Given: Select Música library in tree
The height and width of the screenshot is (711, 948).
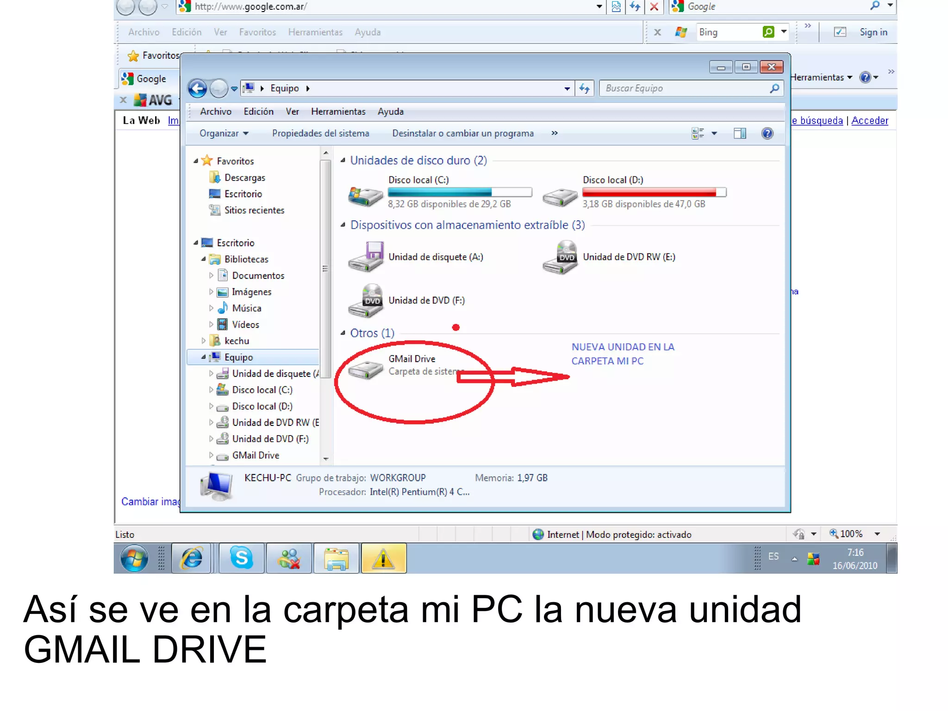Looking at the screenshot, I should click(247, 308).
